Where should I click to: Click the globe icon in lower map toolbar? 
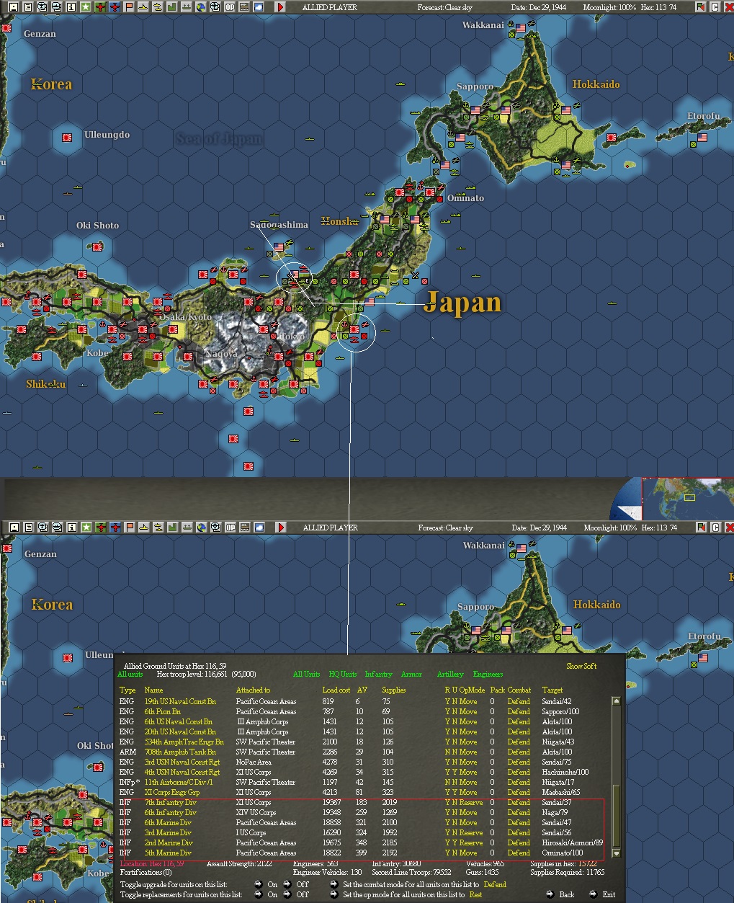[200, 528]
